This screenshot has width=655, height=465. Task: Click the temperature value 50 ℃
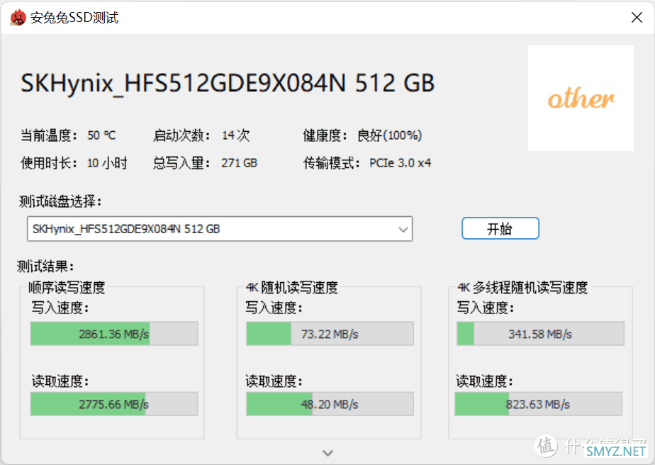101,135
